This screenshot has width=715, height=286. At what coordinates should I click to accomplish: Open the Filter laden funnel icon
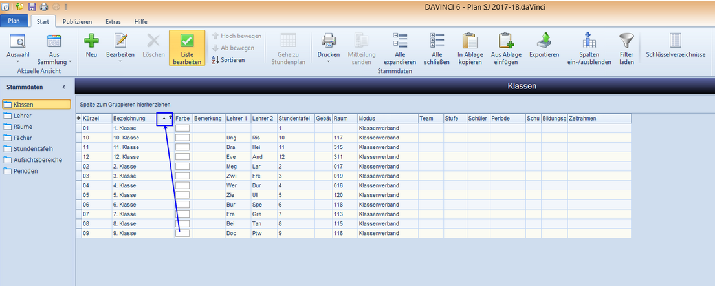[x=626, y=41]
